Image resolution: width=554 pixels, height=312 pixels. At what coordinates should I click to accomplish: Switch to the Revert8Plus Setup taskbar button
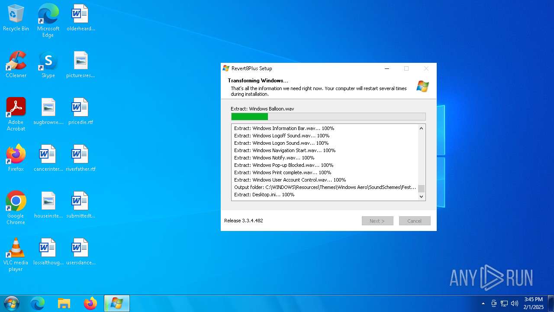click(x=117, y=303)
